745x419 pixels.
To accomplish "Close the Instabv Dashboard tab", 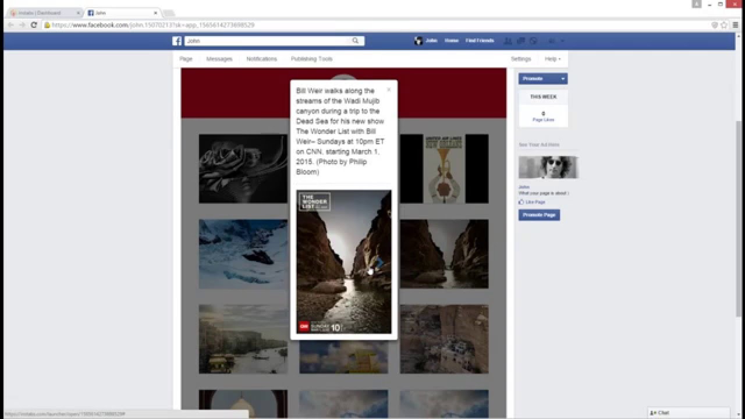I will [78, 13].
